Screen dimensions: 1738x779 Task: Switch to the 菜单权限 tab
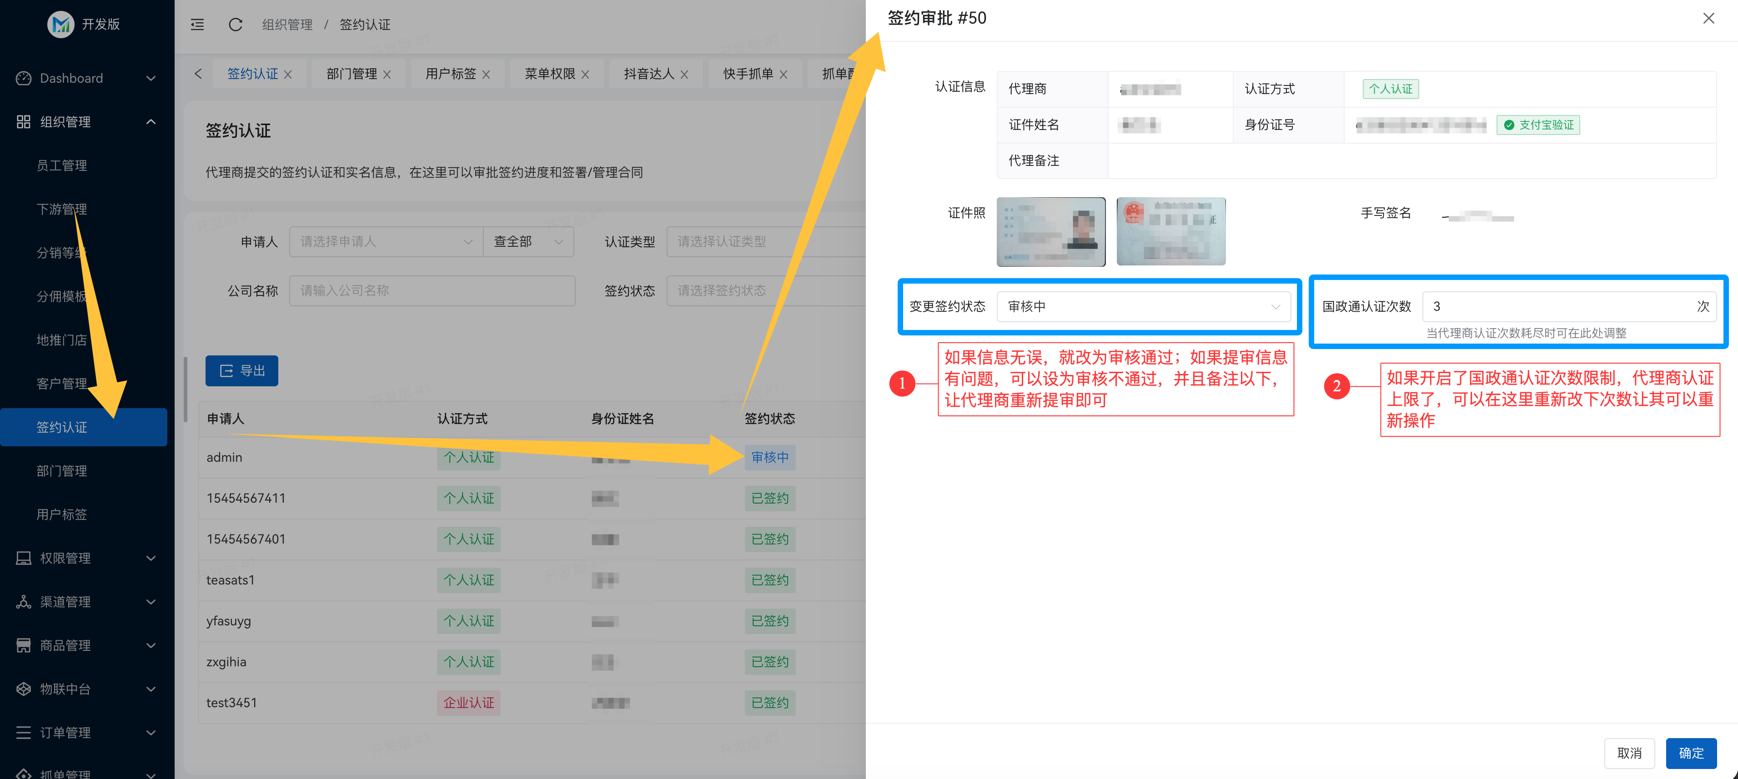[x=549, y=74]
